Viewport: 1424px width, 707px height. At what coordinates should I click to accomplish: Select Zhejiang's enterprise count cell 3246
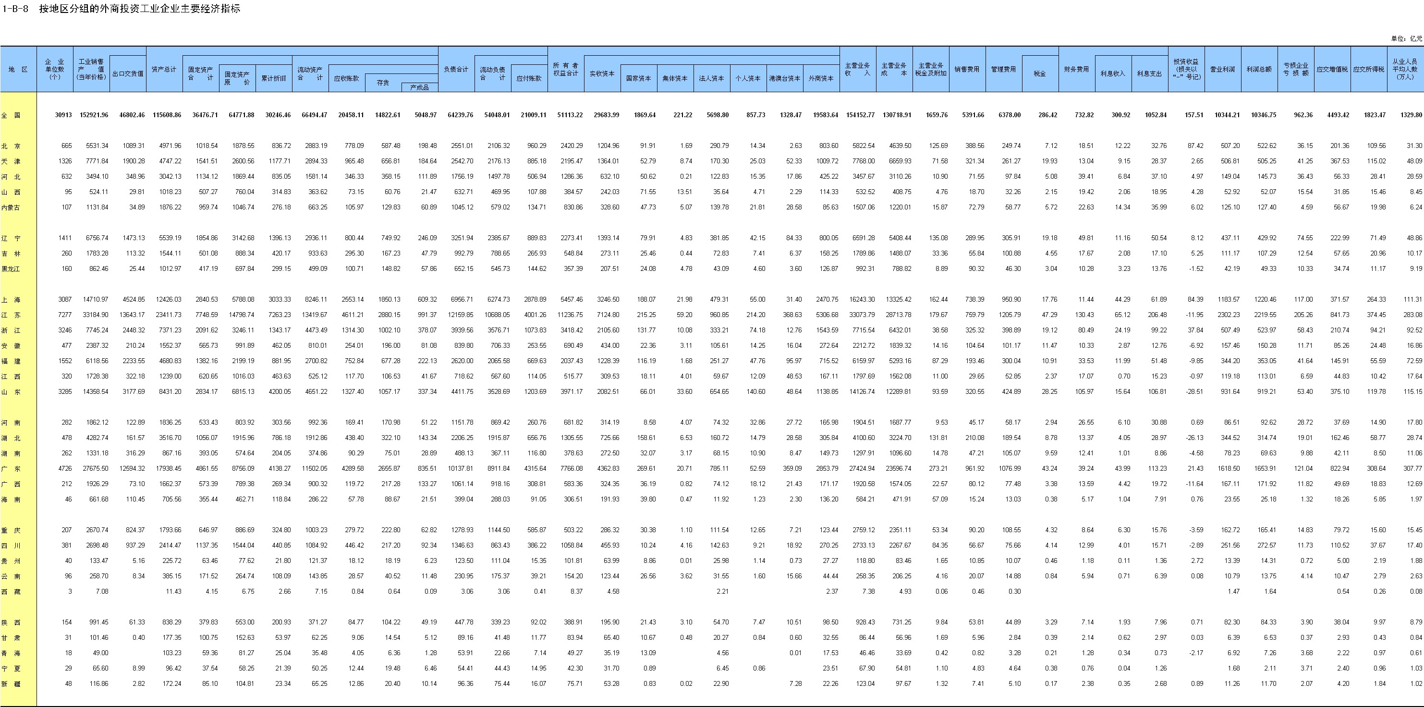click(65, 330)
